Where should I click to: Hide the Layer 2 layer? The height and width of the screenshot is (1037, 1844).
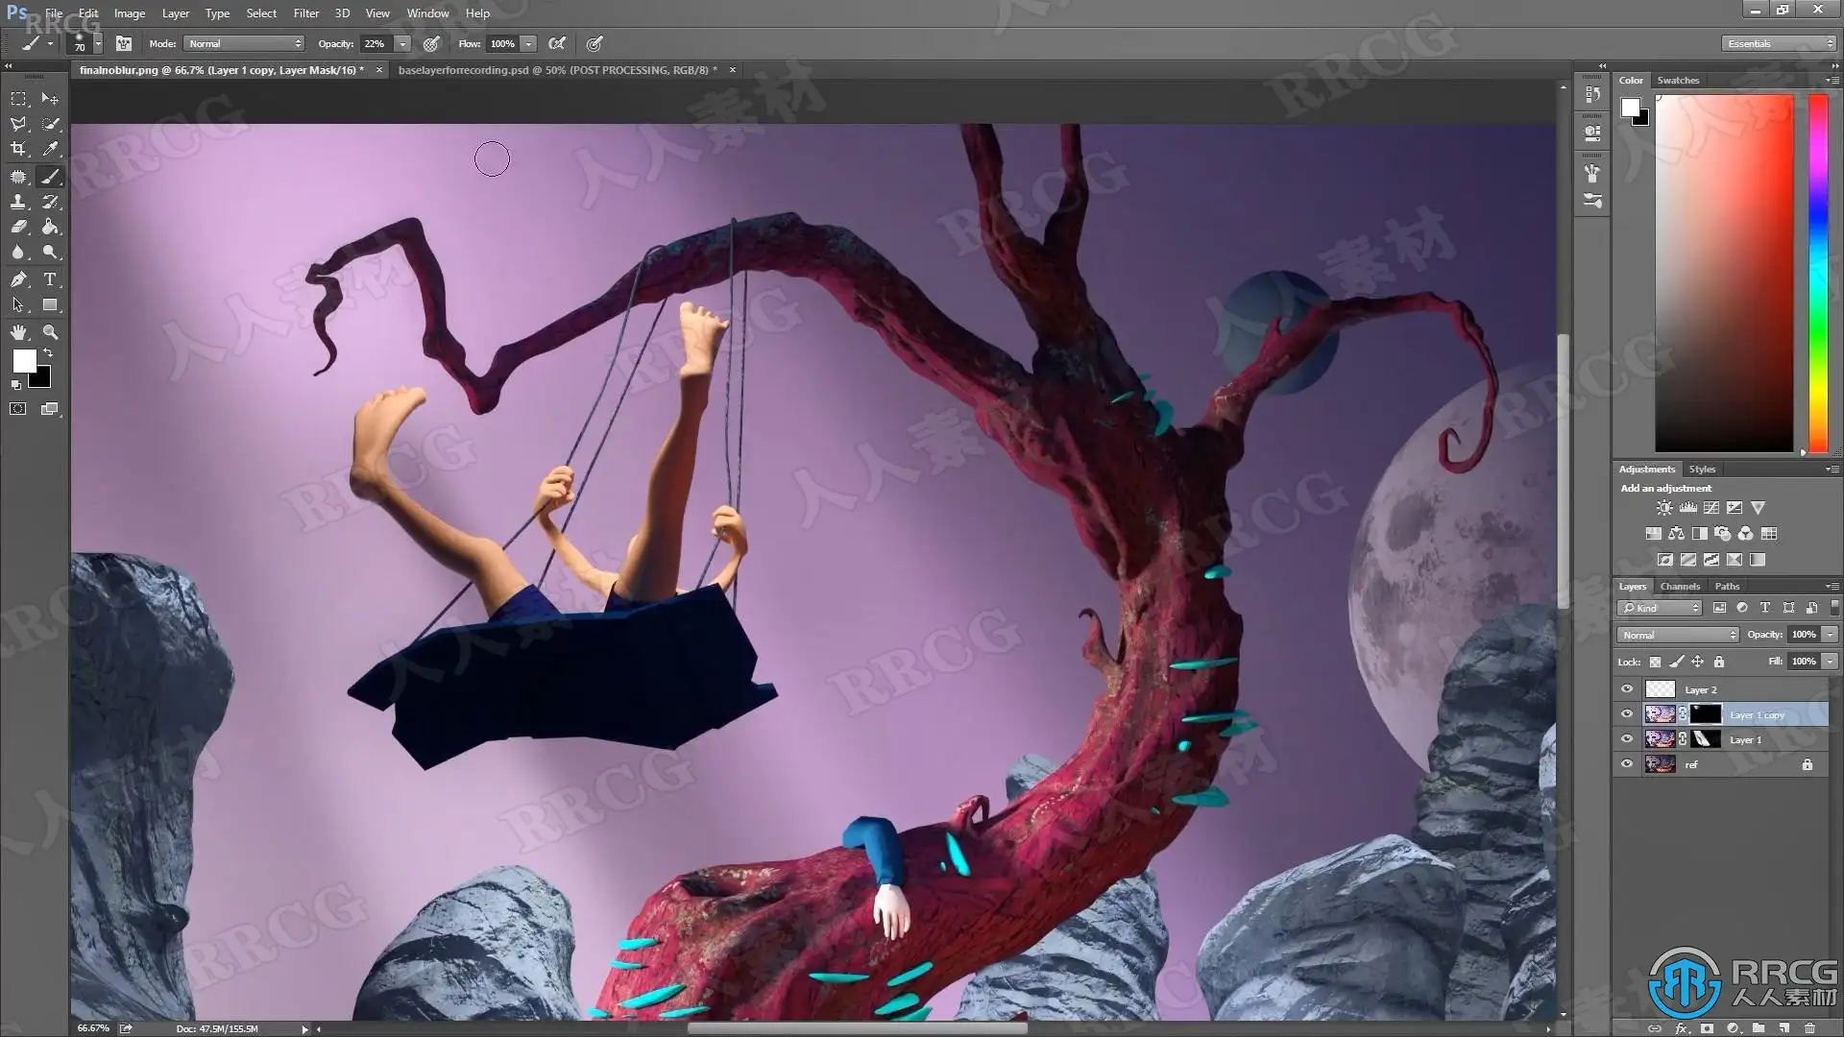tap(1627, 689)
